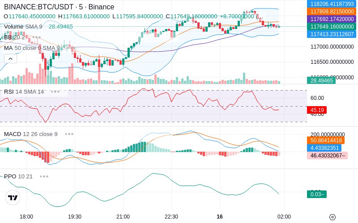The image size is (358, 223).
Task: Select the Volume SMA 9 legend label
Action: [23, 27]
